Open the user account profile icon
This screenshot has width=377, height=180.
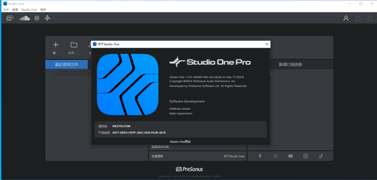click(x=346, y=18)
